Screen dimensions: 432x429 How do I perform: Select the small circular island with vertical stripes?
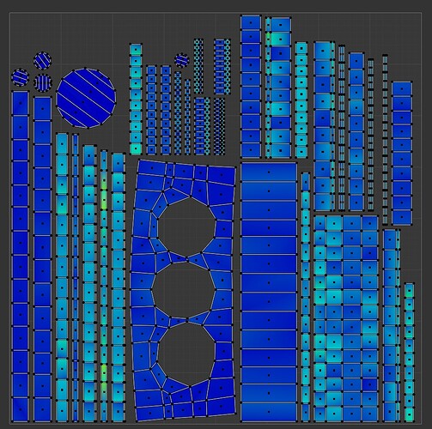(x=43, y=82)
